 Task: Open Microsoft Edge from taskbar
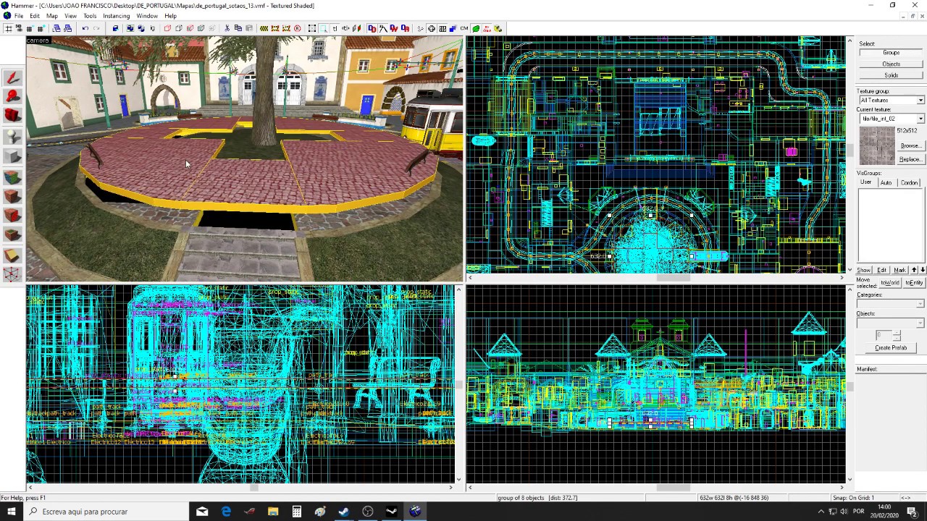[226, 512]
